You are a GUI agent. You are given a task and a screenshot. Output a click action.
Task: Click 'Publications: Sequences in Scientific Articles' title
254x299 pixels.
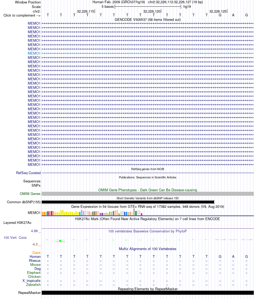click(x=148, y=177)
